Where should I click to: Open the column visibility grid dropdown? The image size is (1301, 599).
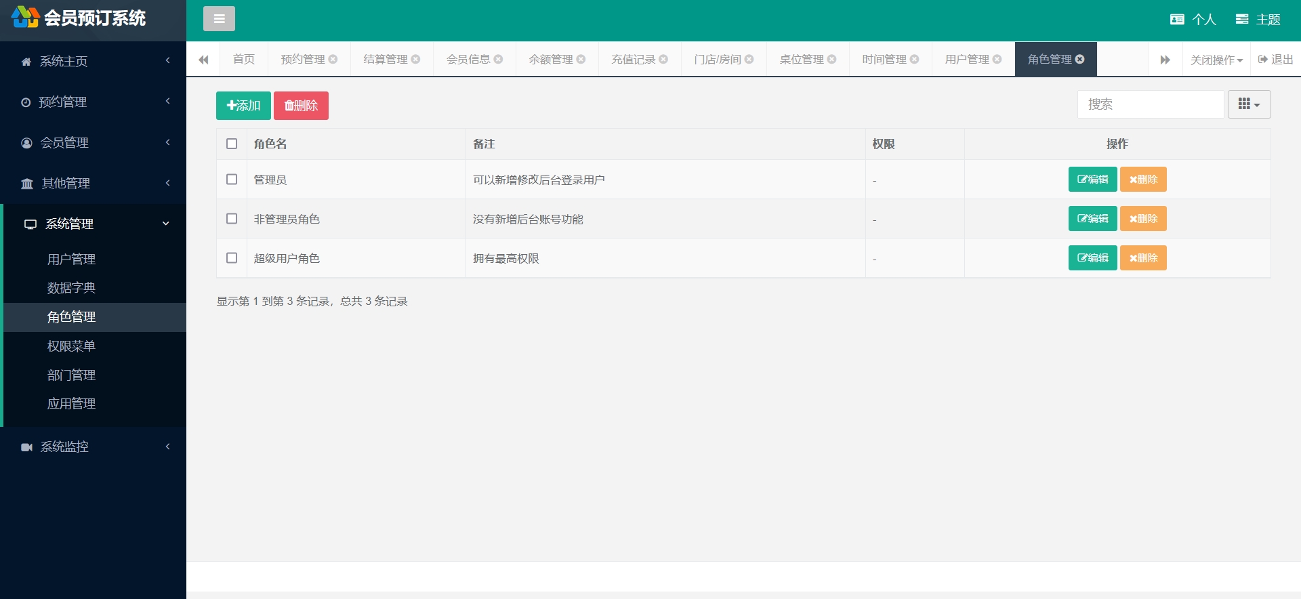(1249, 104)
